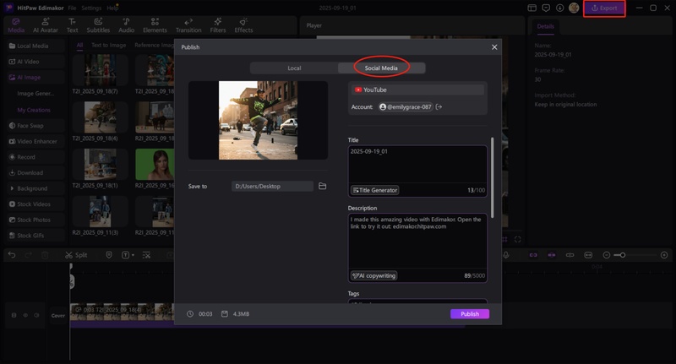Select the All filter tab in media
676x364 pixels.
tap(79, 46)
